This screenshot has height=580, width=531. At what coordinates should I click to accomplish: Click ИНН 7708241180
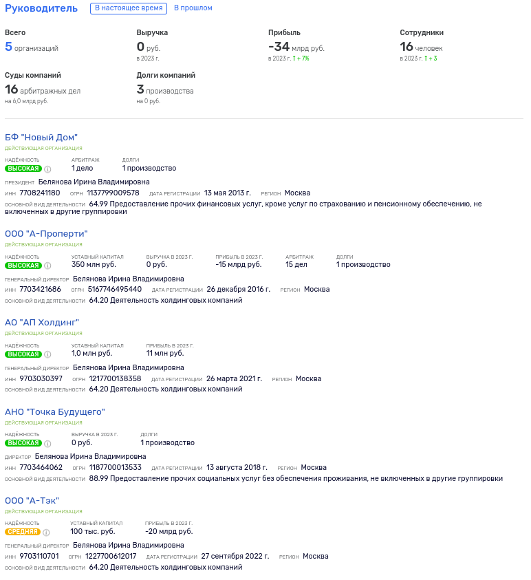click(x=40, y=193)
